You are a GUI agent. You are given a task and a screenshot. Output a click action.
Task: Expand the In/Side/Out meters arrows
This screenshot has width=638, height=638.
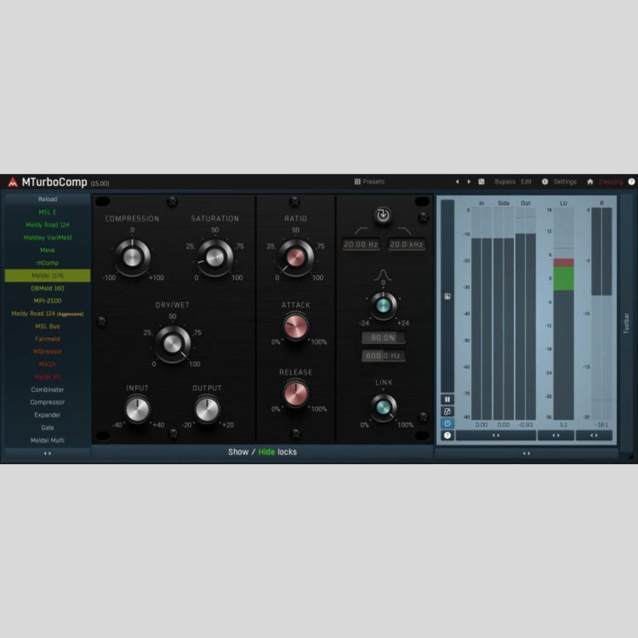tap(496, 435)
